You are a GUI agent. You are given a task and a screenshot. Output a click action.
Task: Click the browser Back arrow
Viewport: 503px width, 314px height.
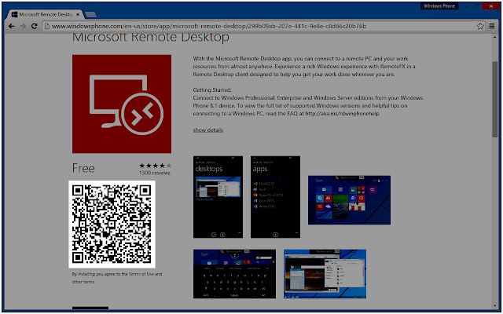[12, 26]
